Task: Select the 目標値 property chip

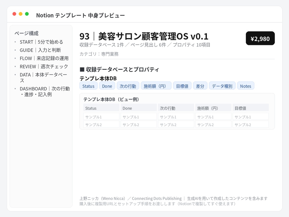Action: (182, 86)
